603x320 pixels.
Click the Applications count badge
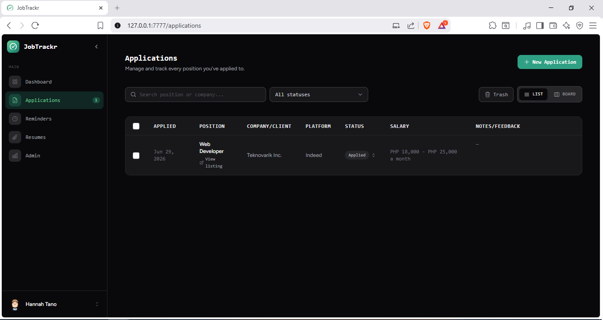point(96,100)
